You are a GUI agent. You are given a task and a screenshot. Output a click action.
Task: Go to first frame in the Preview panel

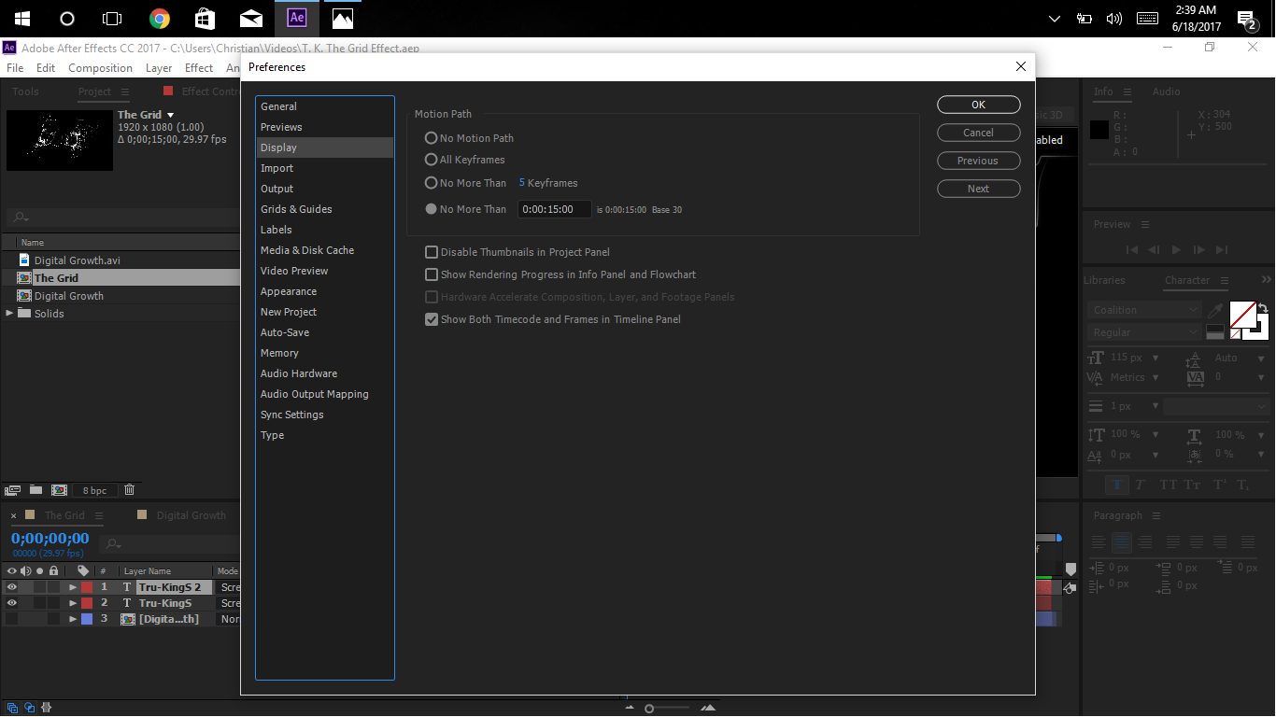[1132, 249]
